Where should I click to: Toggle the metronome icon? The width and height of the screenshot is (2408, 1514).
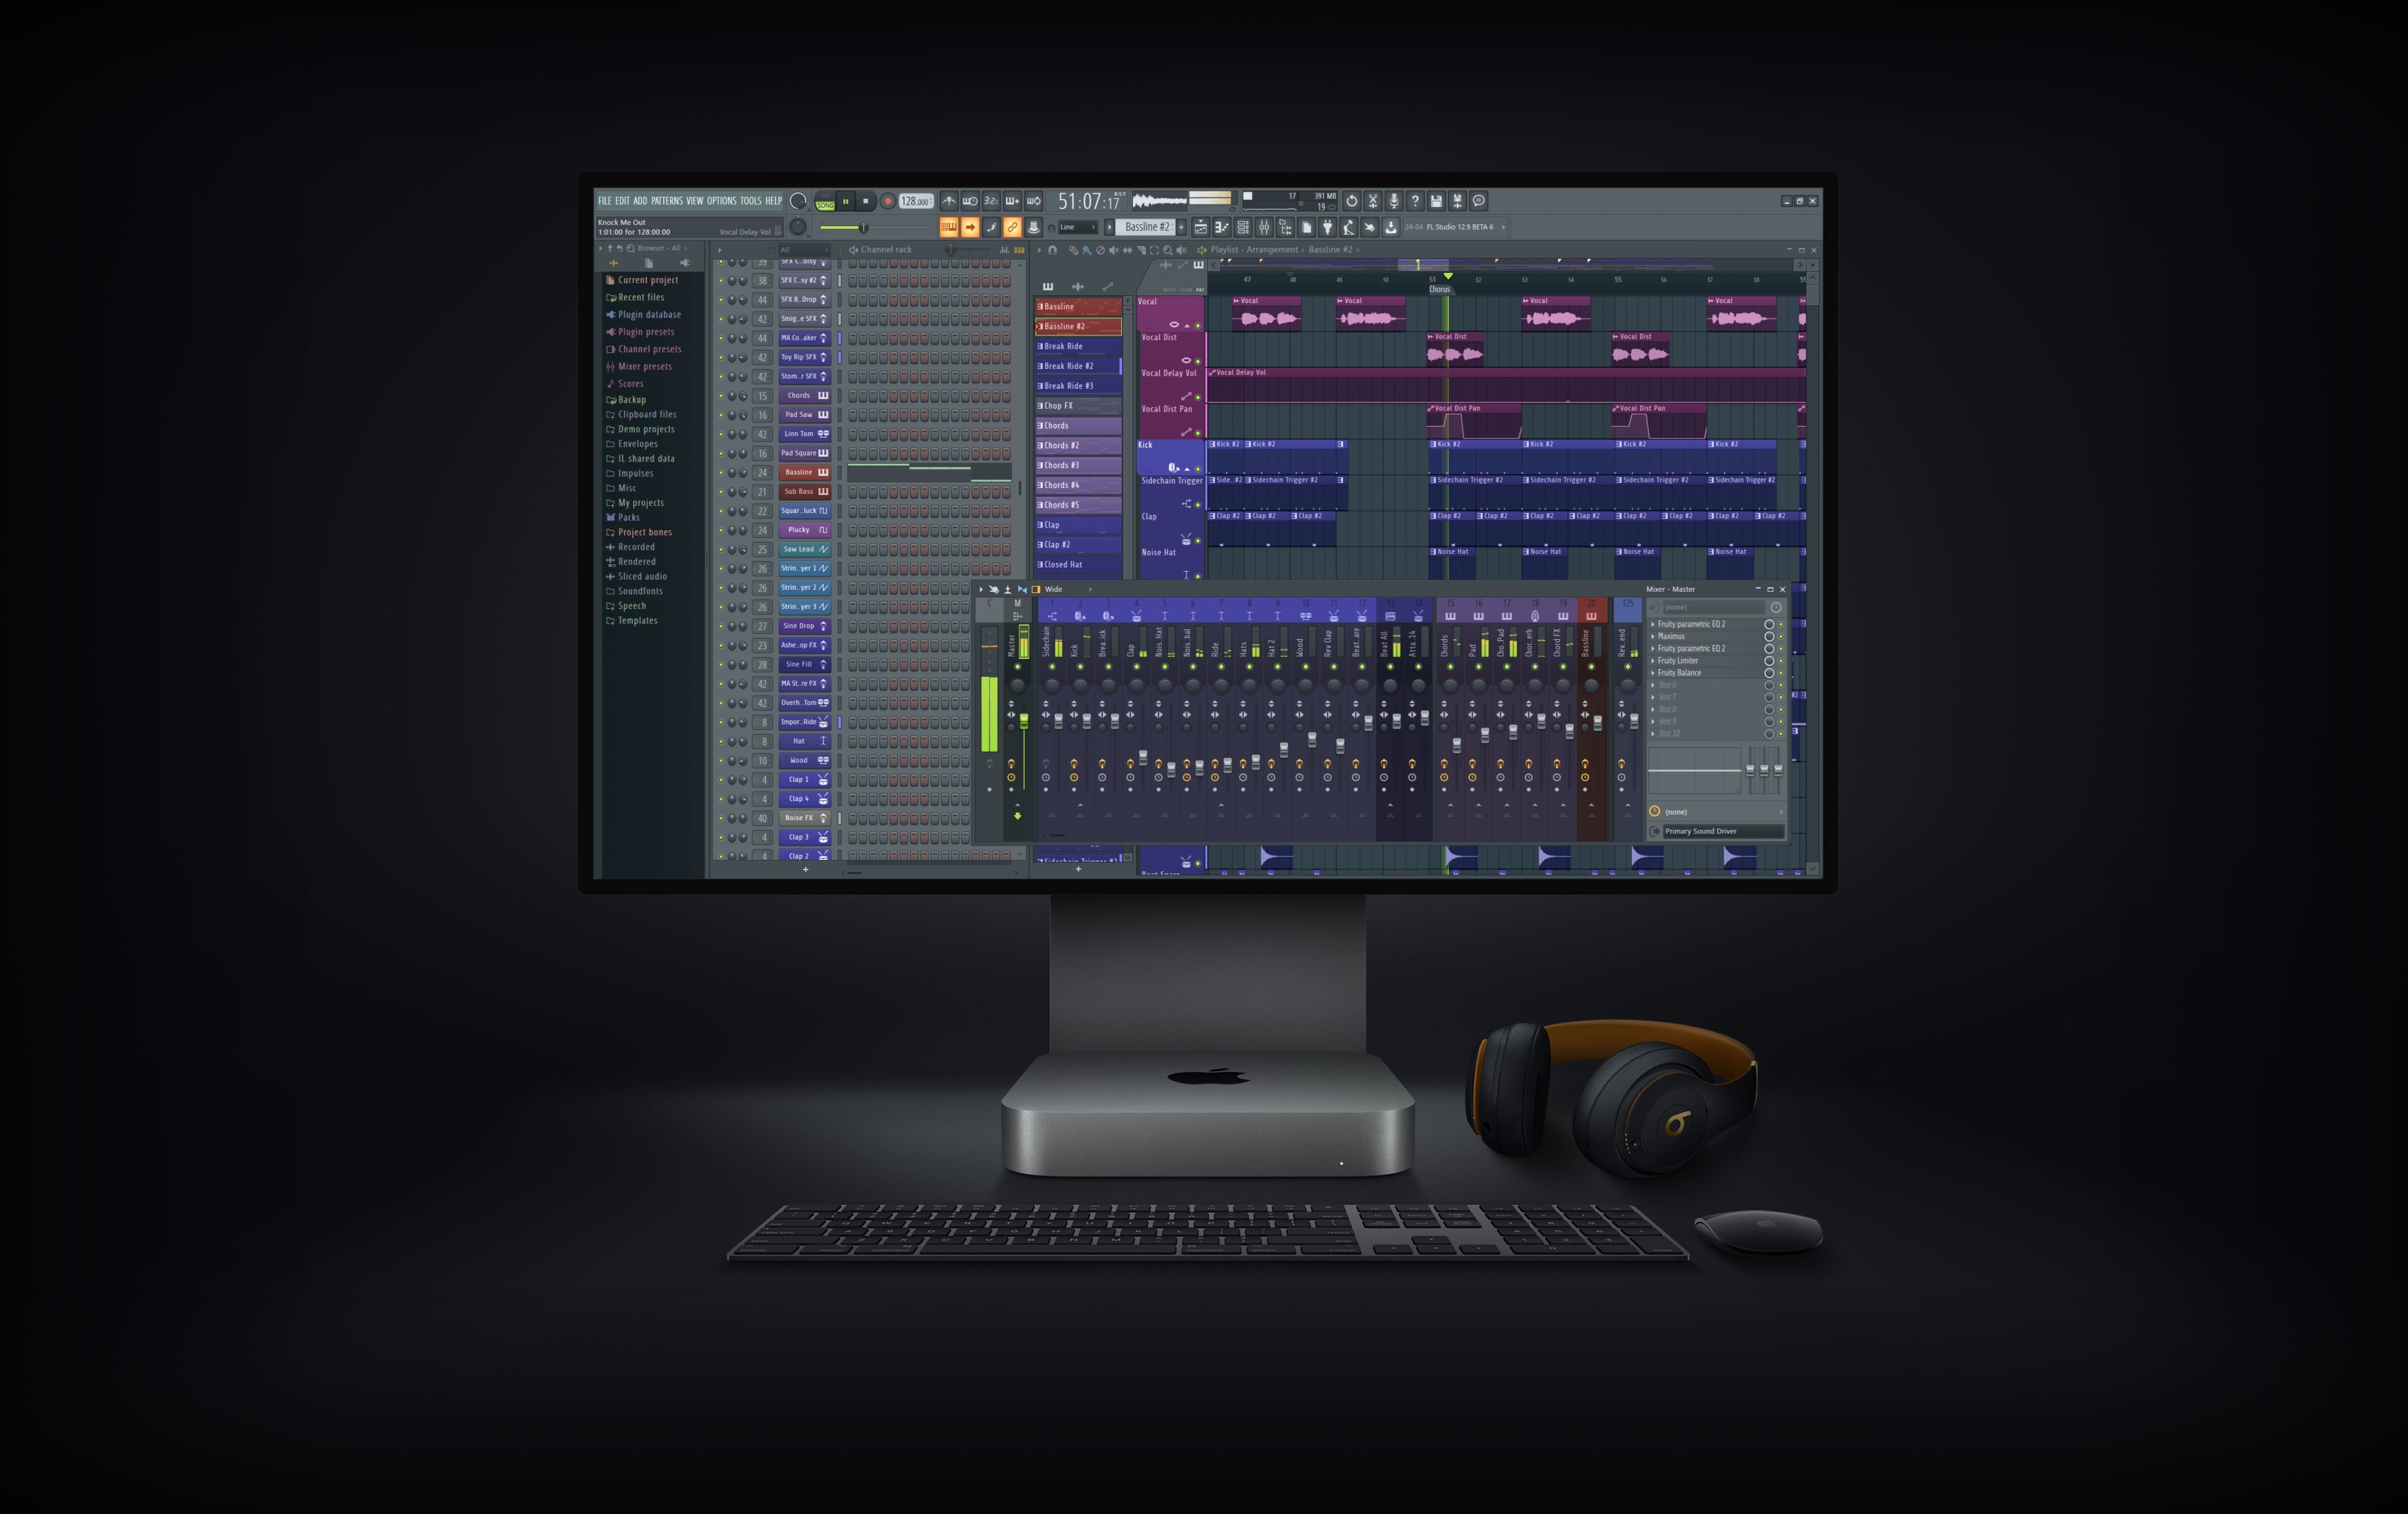(949, 201)
